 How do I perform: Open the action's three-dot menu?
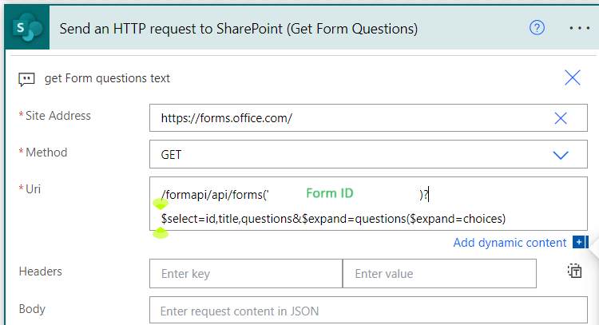pos(578,28)
